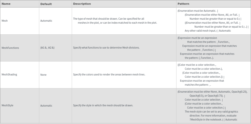Image resolution: width=251 pixels, height=124 pixels.
Task: Click the Automatic default value for Mesh
Action: 46,21
